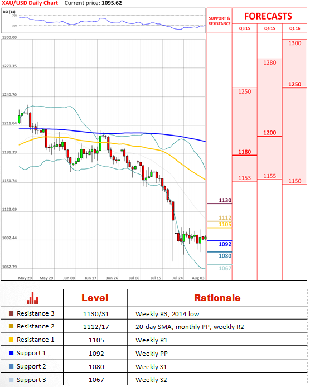This screenshot has width=310, height=387.
Task: Click the blue Support 1 swatch
Action: [x=11, y=353]
